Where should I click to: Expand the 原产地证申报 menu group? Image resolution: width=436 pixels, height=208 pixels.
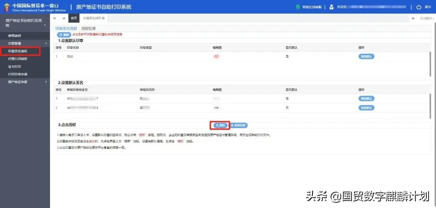click(x=46, y=82)
